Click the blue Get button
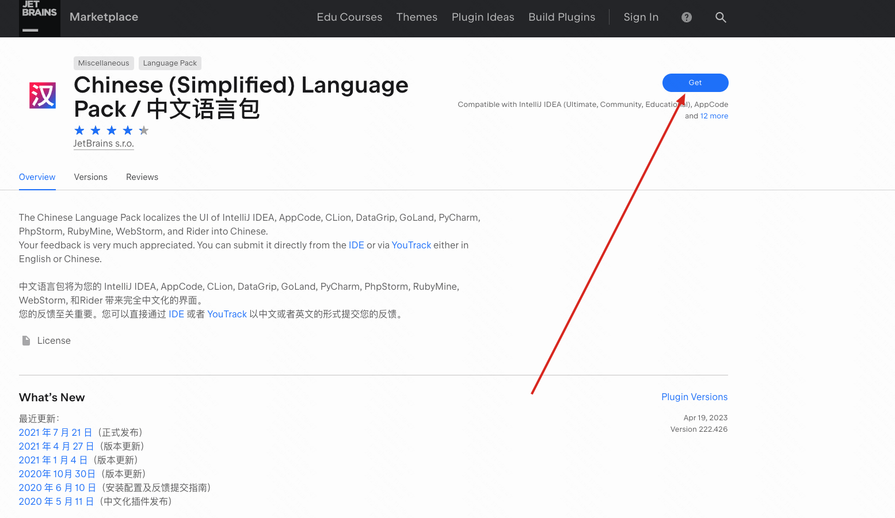The image size is (895, 518). (x=695, y=83)
